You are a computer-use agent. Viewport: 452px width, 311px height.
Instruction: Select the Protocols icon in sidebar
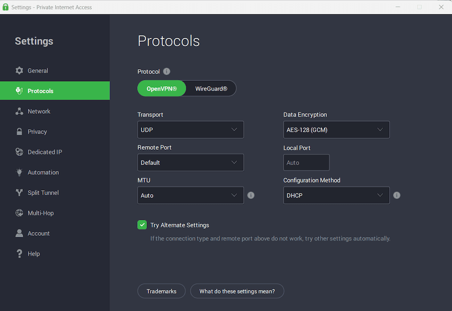[20, 91]
